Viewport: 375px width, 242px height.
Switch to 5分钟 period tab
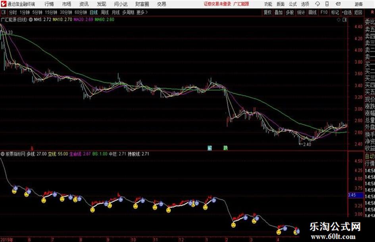(x=37, y=12)
